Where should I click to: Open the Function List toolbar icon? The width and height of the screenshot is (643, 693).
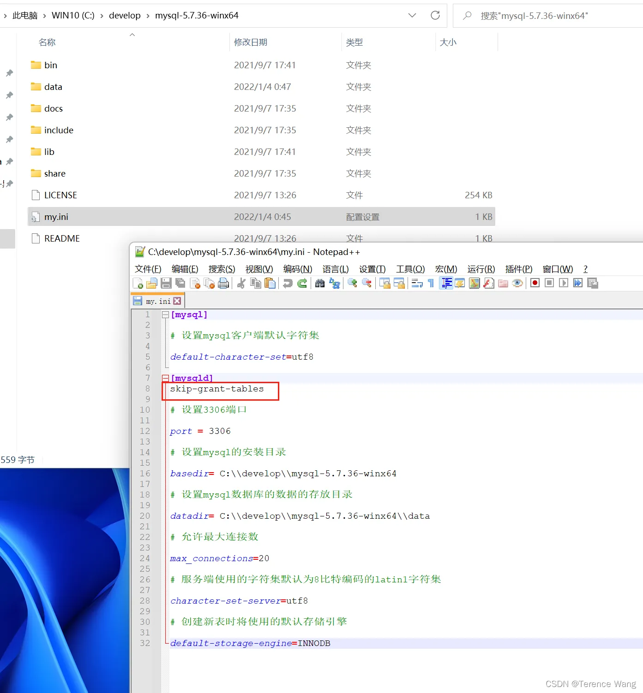pos(489,283)
